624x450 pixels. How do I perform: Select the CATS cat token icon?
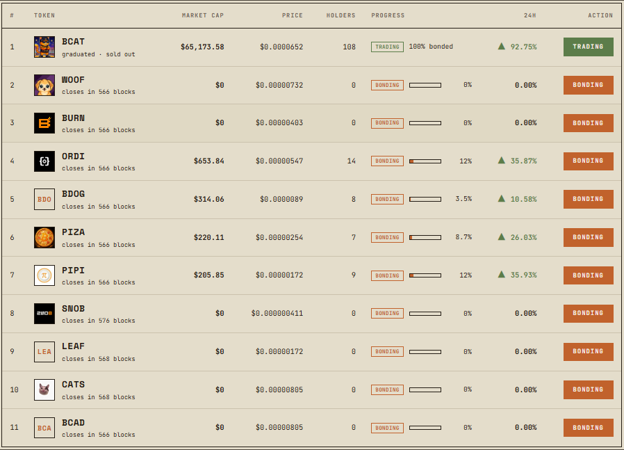coord(44,389)
